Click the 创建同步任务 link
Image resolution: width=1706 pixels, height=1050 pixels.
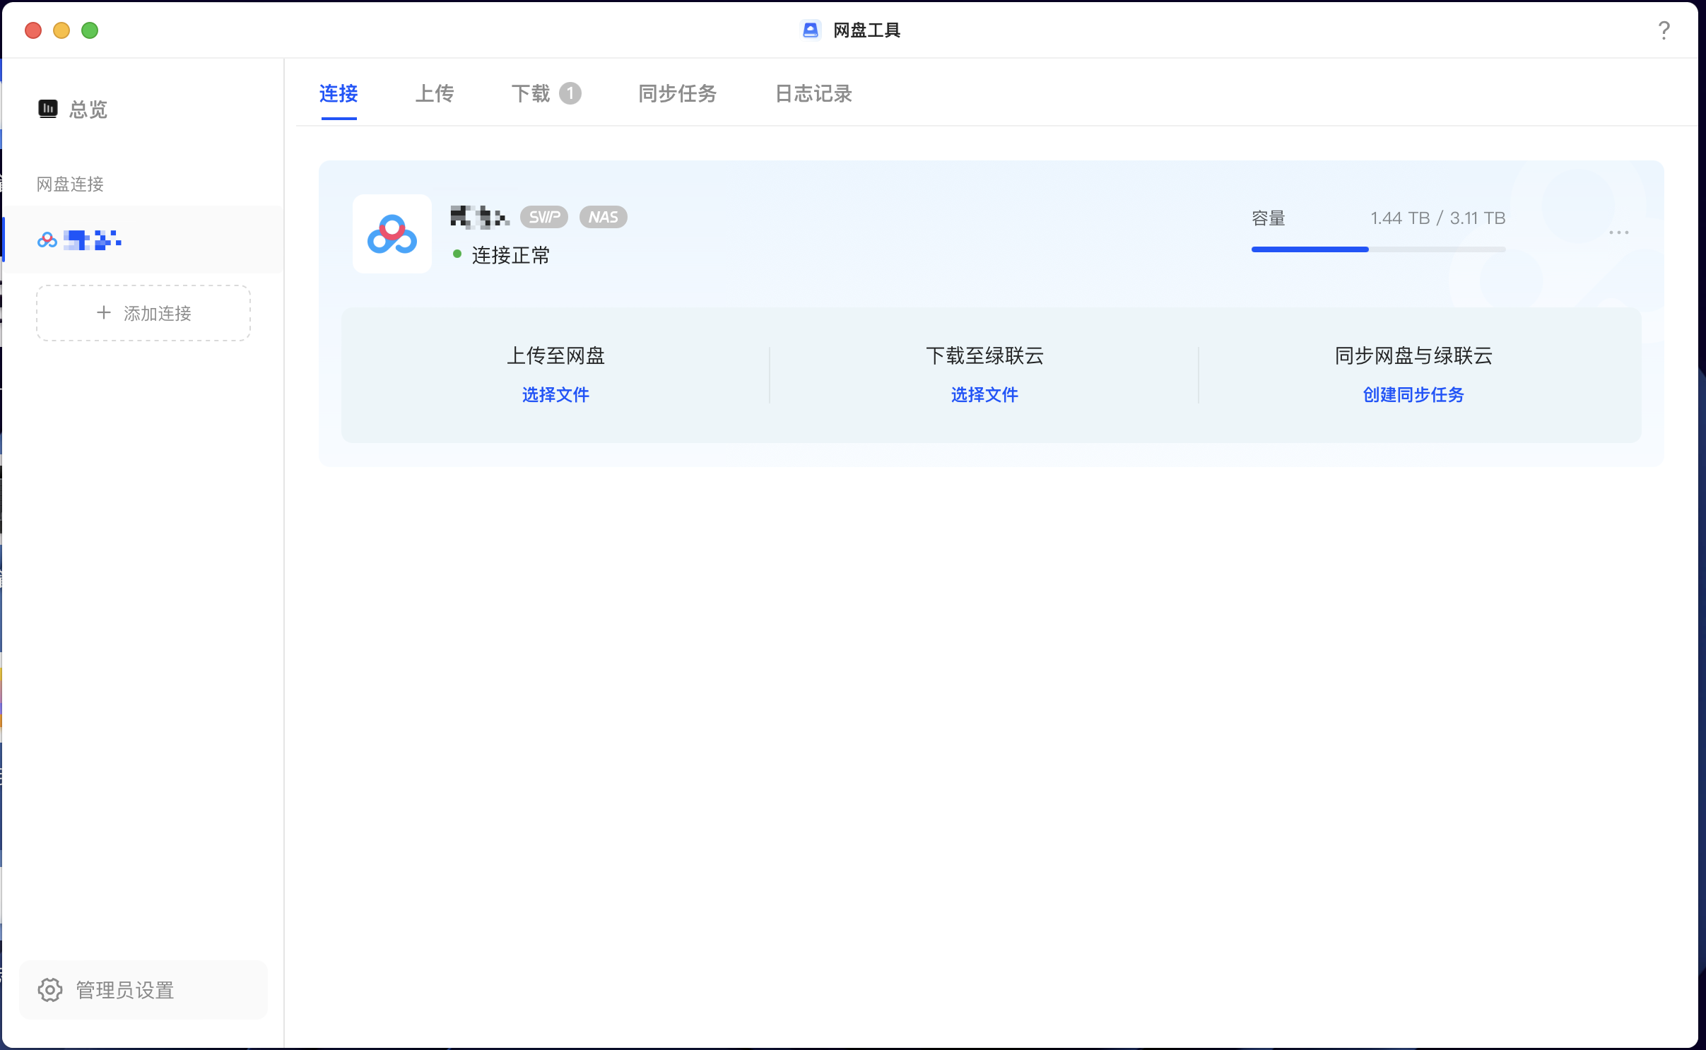1413,394
